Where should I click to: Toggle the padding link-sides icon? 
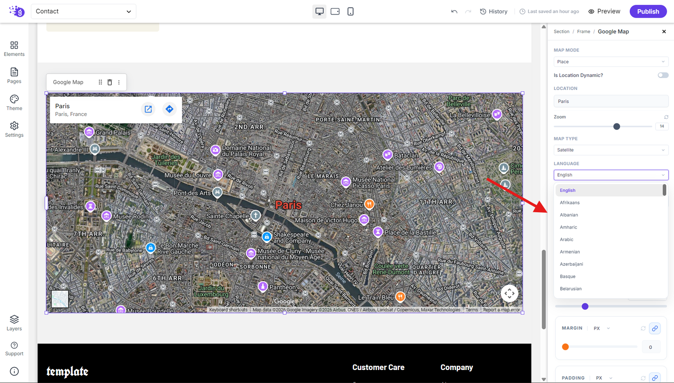click(655, 378)
